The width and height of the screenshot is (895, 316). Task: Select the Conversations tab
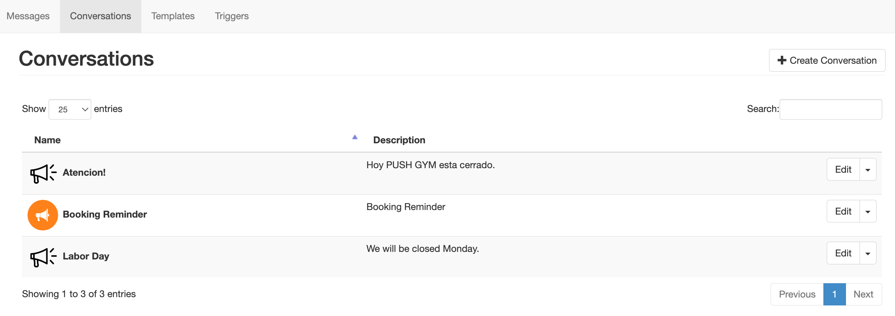pos(101,16)
